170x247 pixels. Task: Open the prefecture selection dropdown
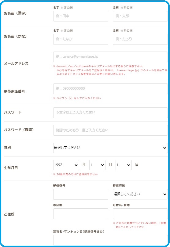tap(140, 194)
